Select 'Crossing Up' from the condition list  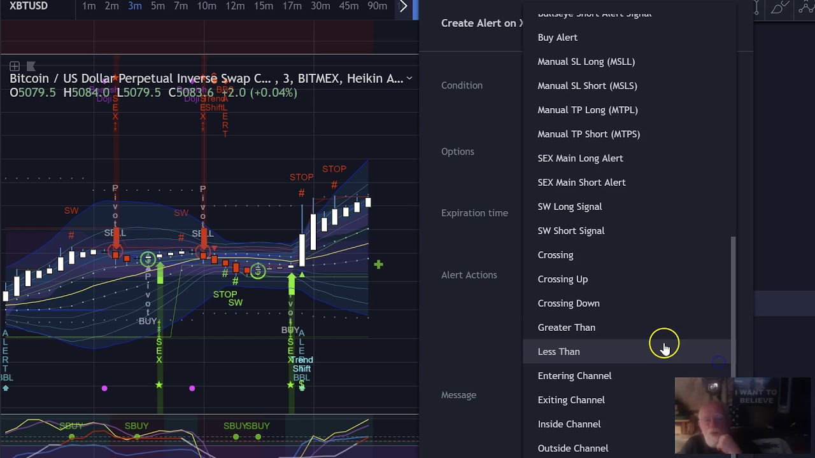point(562,279)
